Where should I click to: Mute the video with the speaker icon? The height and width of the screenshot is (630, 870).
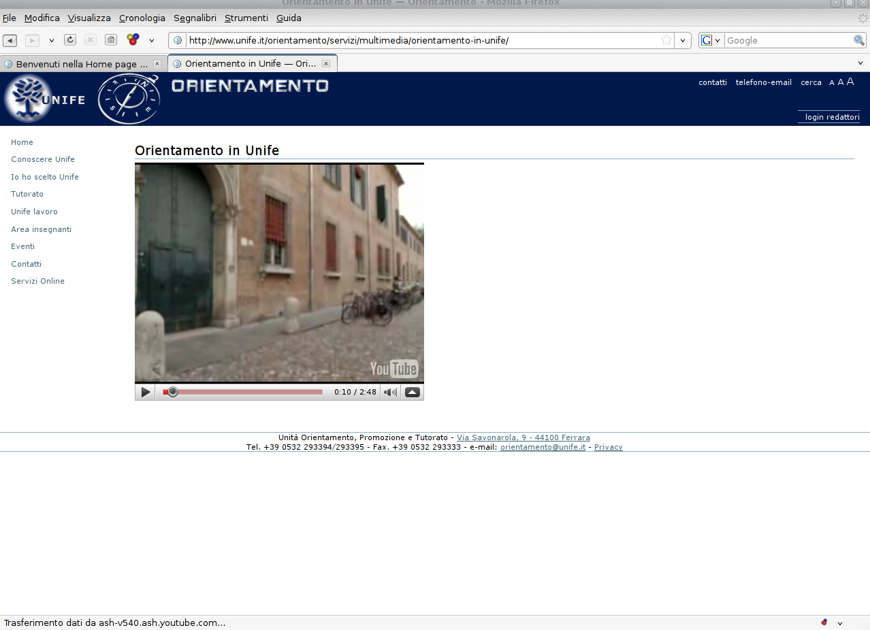(x=390, y=392)
